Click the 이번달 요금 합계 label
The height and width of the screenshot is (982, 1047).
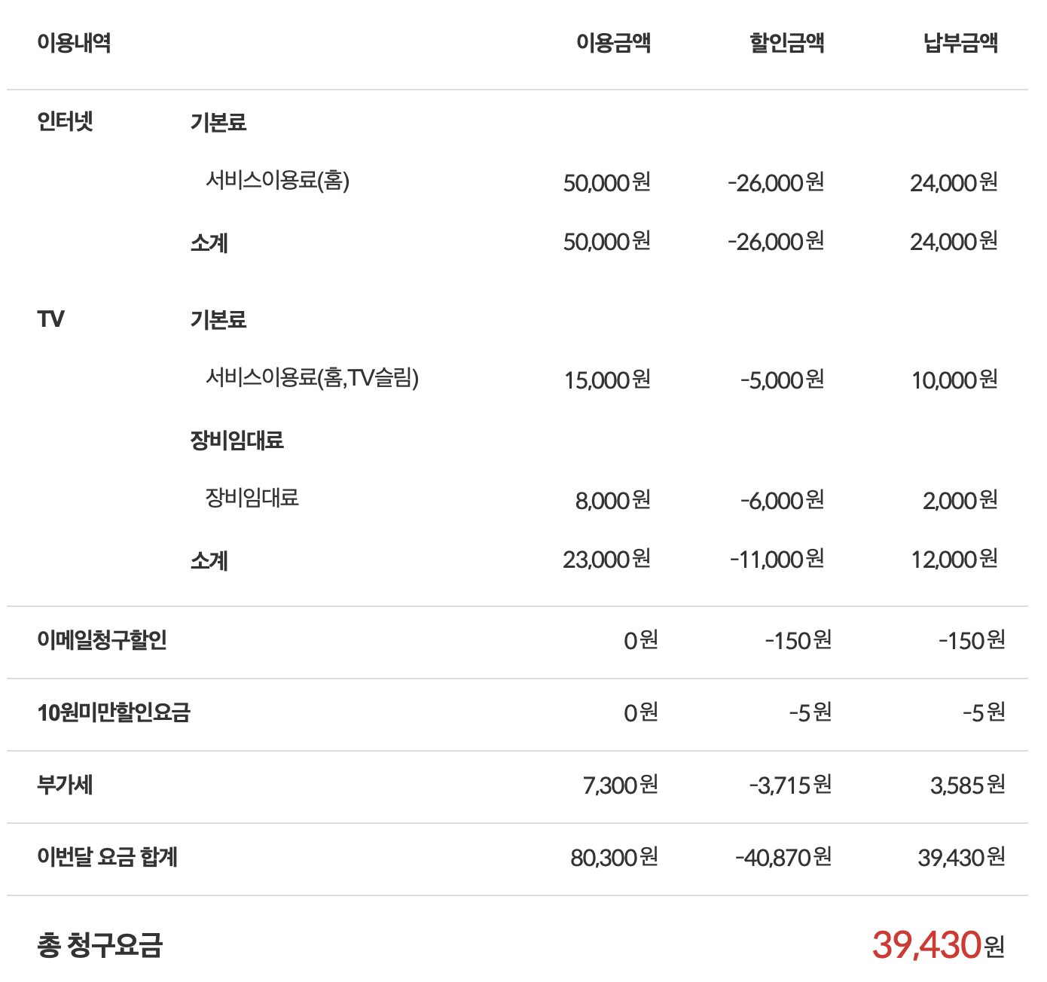point(107,857)
